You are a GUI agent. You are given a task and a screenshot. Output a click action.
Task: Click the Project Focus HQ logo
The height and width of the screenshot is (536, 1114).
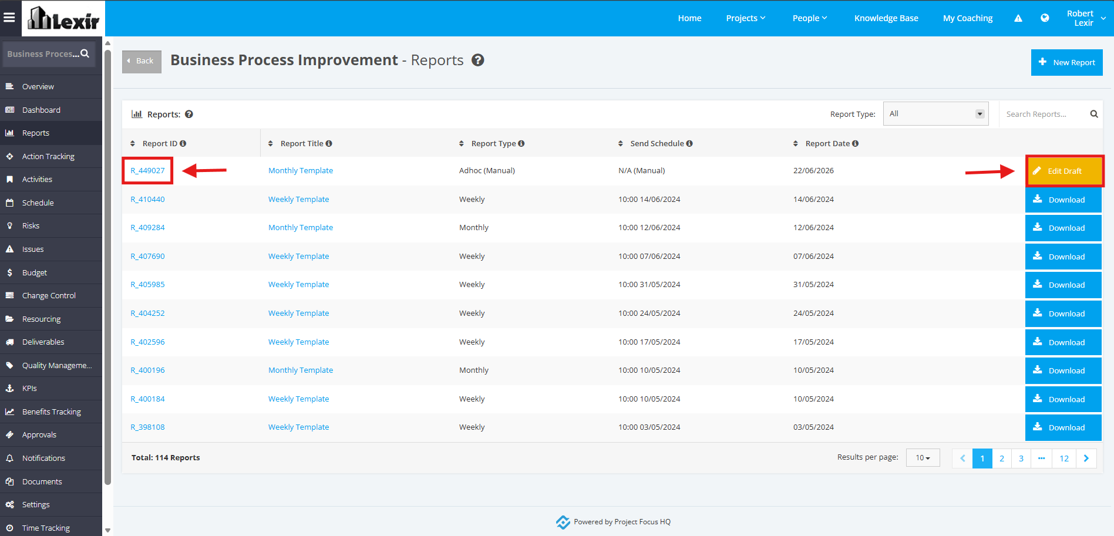click(x=563, y=522)
